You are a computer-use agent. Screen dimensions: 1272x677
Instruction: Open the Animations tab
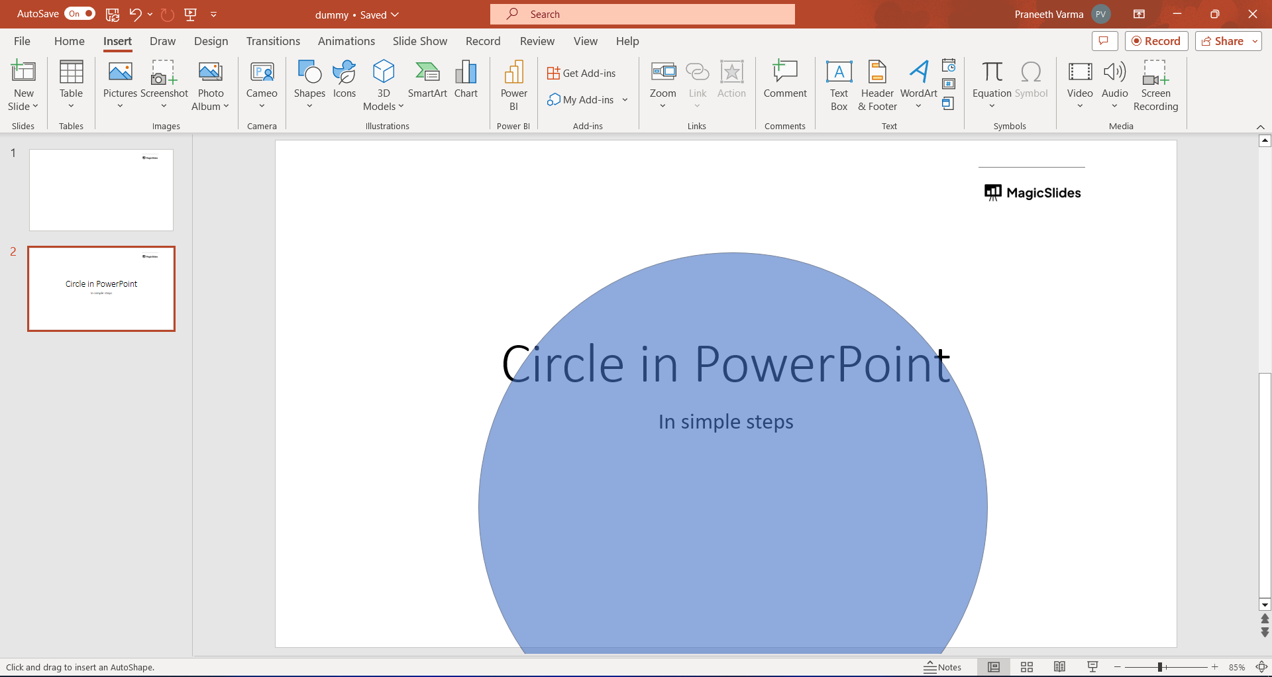(346, 41)
